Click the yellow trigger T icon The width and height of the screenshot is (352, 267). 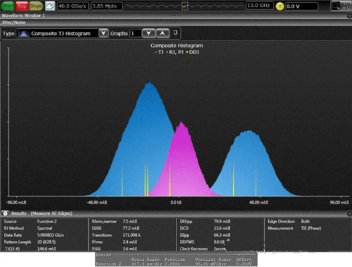tap(280, 6)
